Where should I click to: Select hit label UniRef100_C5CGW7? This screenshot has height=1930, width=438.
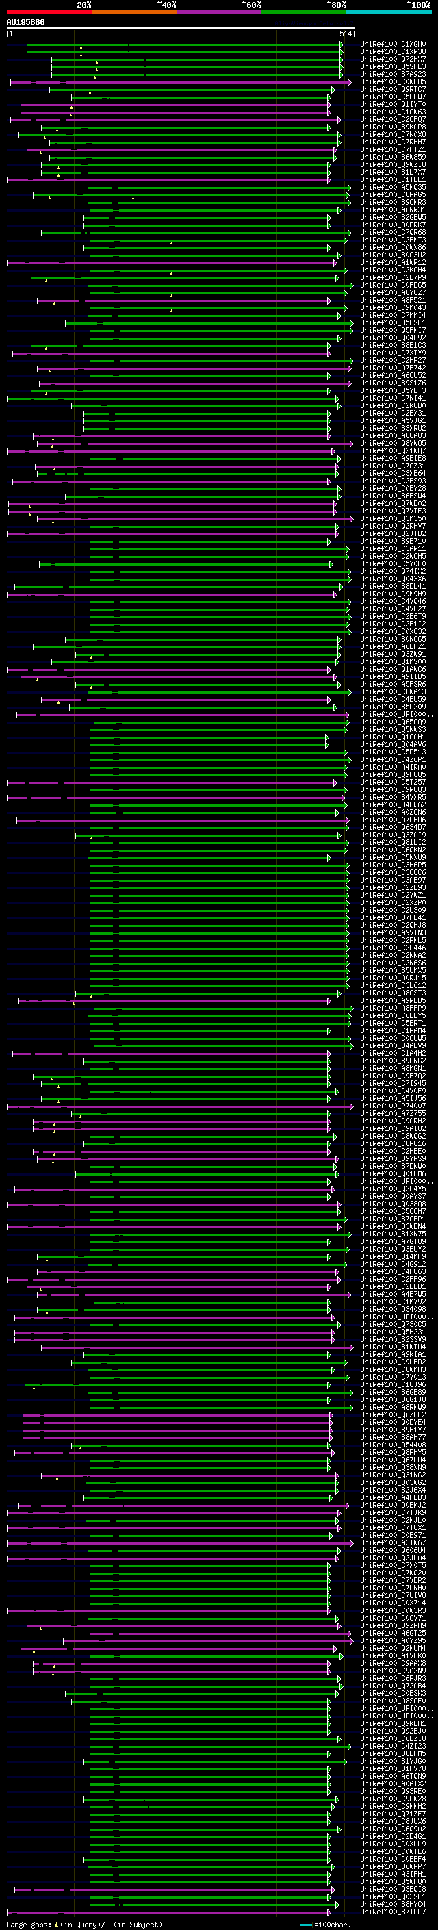pos(393,97)
